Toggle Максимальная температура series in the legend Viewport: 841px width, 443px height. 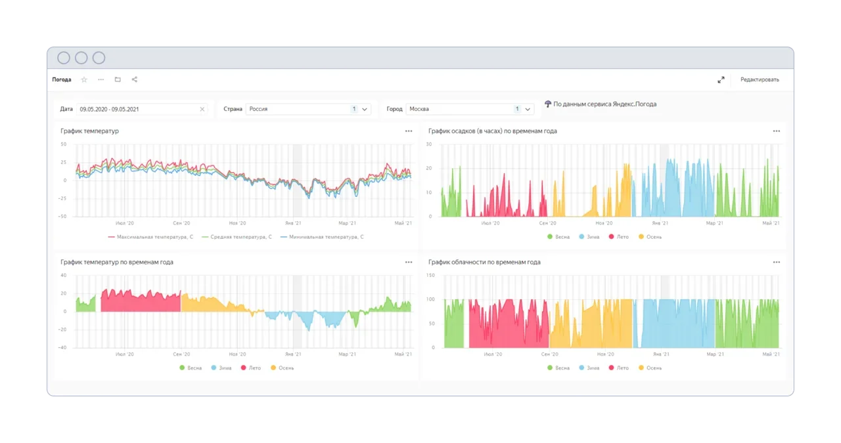[150, 237]
